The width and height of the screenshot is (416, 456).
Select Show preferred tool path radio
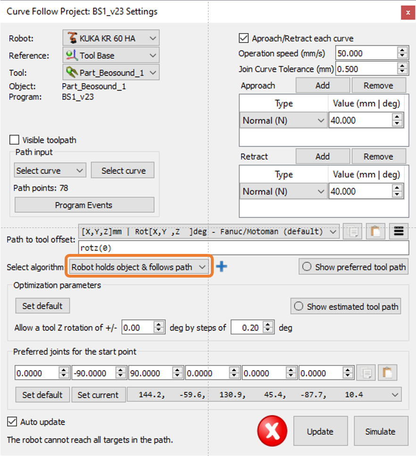click(353, 267)
